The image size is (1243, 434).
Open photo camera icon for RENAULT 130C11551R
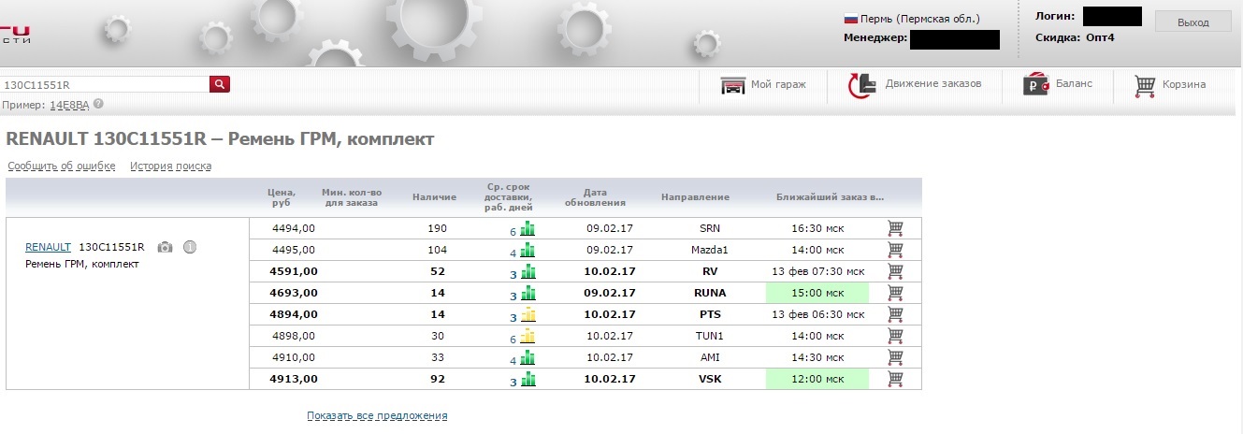click(x=165, y=247)
